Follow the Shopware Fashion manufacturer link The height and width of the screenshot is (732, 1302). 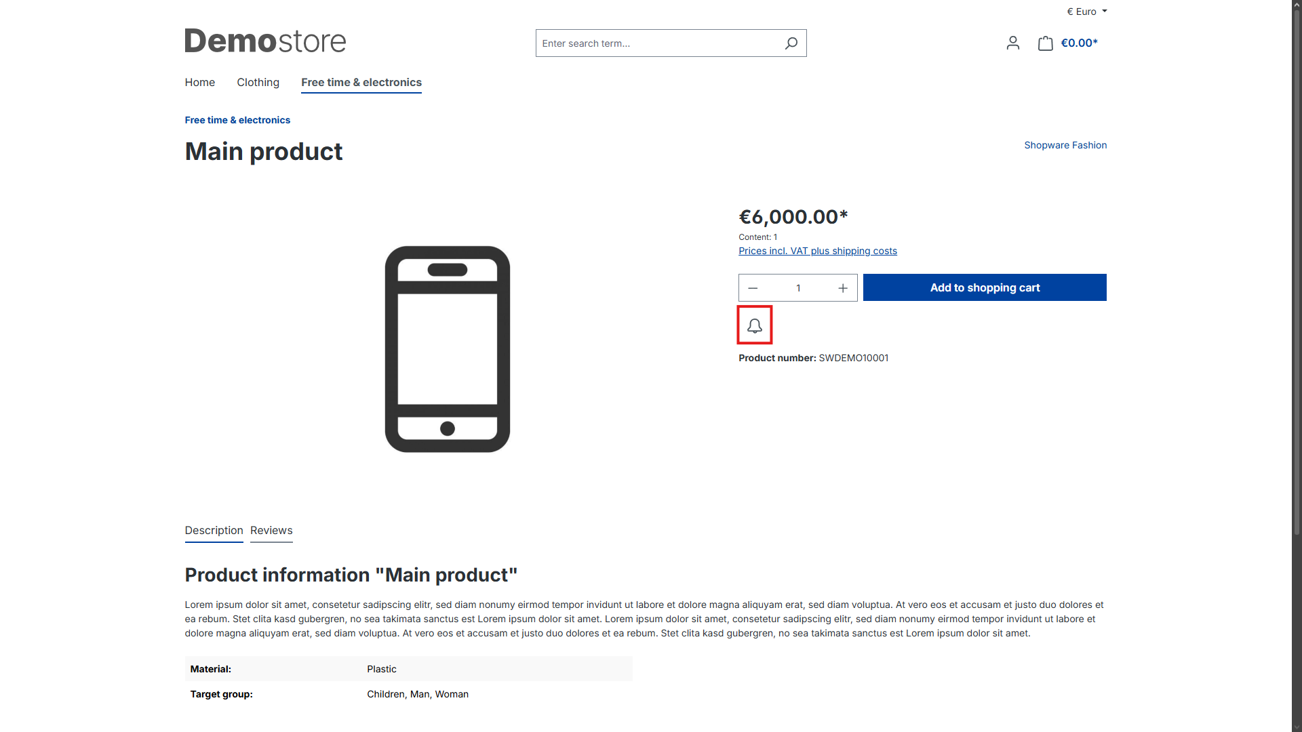1065,145
